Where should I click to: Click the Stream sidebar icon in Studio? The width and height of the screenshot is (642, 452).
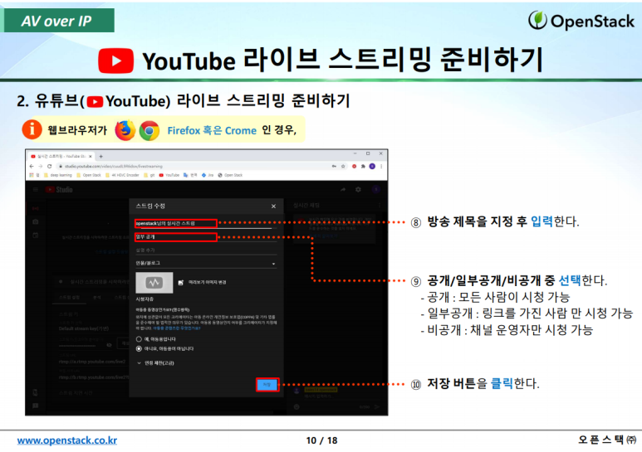point(36,208)
